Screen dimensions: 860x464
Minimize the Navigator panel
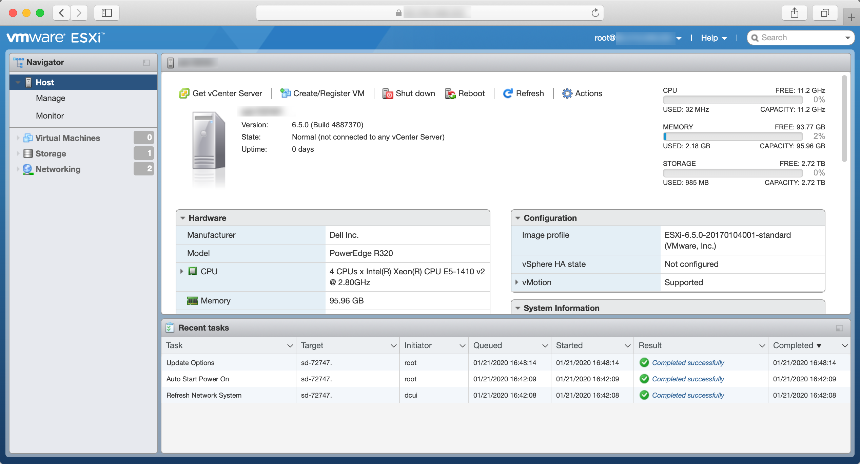click(x=146, y=63)
